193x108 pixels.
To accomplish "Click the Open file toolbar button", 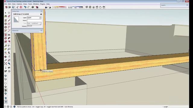I will click(10, 7).
